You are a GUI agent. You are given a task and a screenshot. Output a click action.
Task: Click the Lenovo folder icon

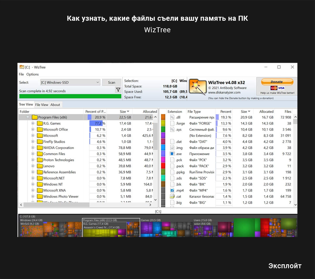click(40, 166)
